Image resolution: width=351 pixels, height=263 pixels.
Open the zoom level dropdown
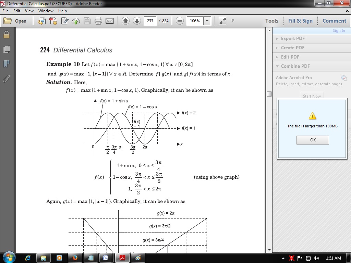pos(207,21)
